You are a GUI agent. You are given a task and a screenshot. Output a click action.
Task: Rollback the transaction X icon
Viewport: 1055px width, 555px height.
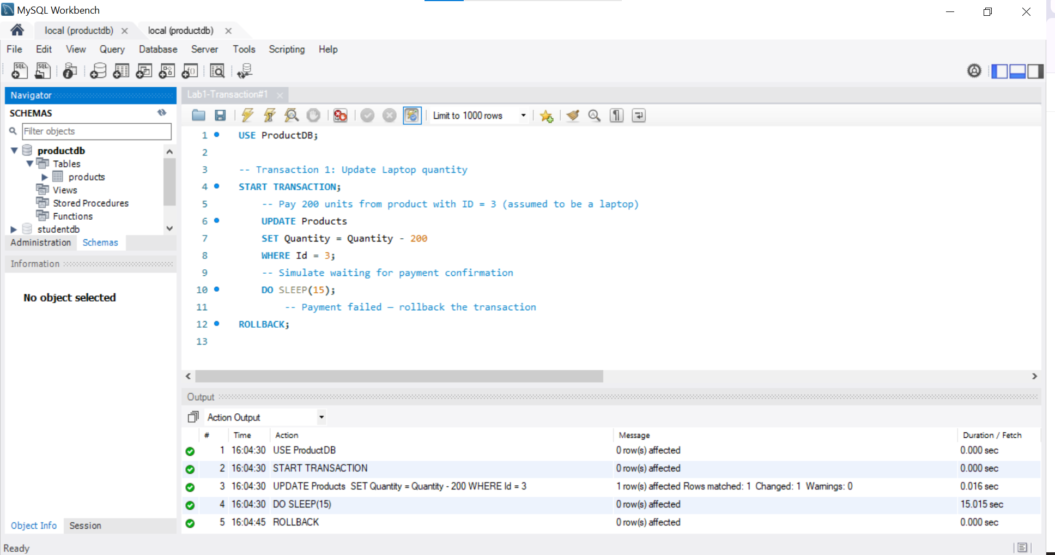389,115
